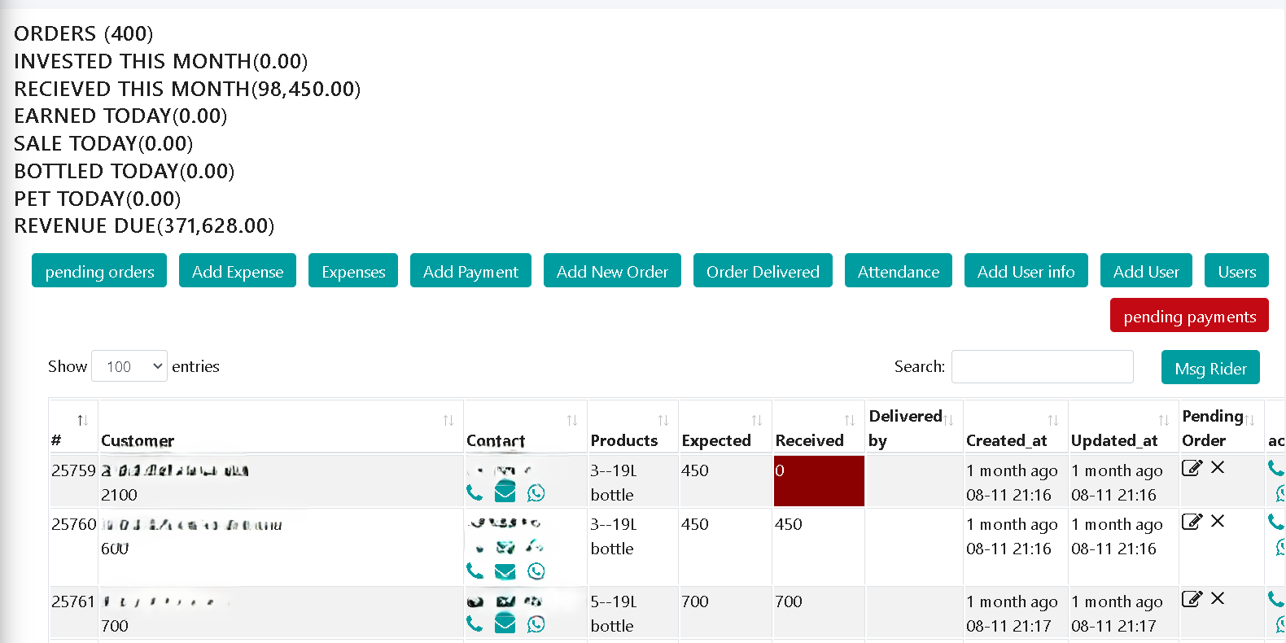
Task: Click WhatsApp icon in order 25760 contact
Action: (x=536, y=571)
